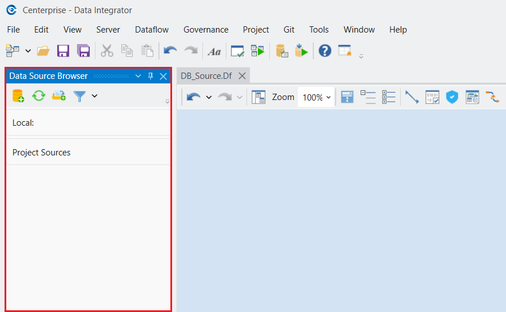Click the Save icon
The image size is (506, 312).
[x=63, y=51]
